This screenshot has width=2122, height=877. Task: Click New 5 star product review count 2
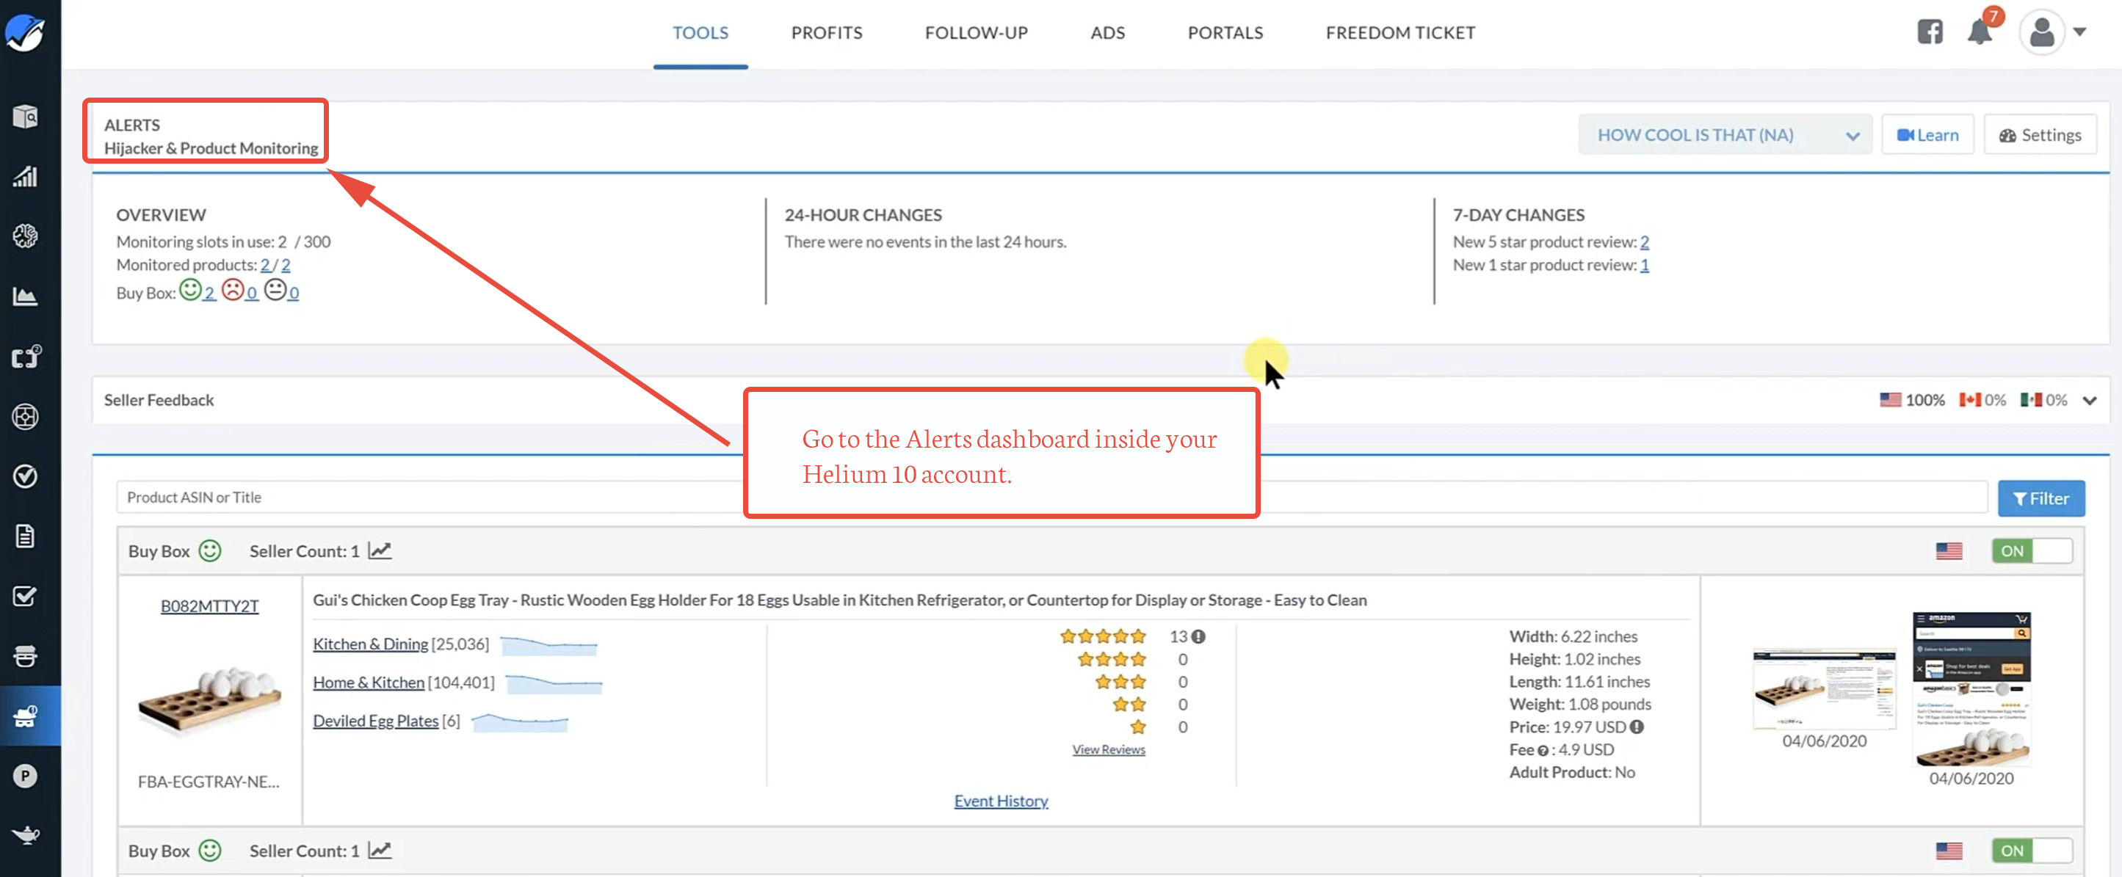click(1644, 242)
